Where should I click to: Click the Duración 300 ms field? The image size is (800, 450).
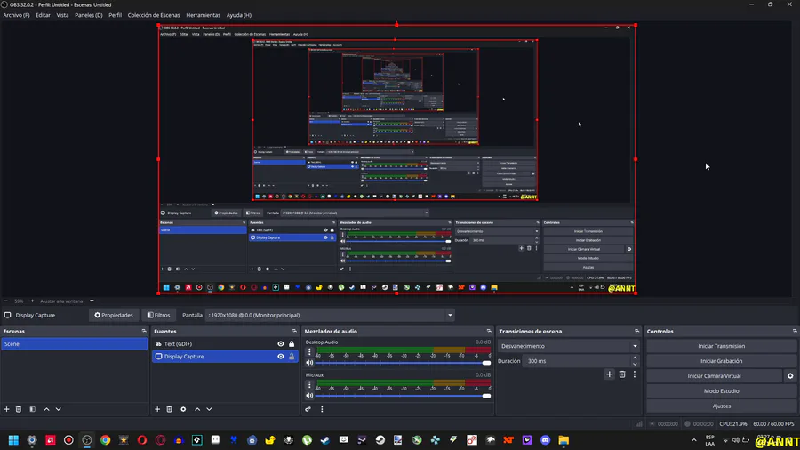pyautogui.click(x=577, y=361)
